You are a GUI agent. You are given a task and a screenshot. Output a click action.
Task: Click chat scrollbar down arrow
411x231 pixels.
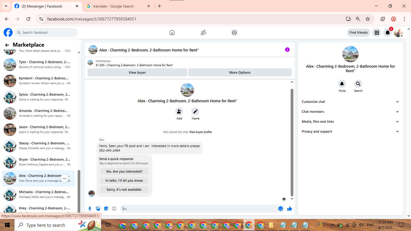point(292,199)
